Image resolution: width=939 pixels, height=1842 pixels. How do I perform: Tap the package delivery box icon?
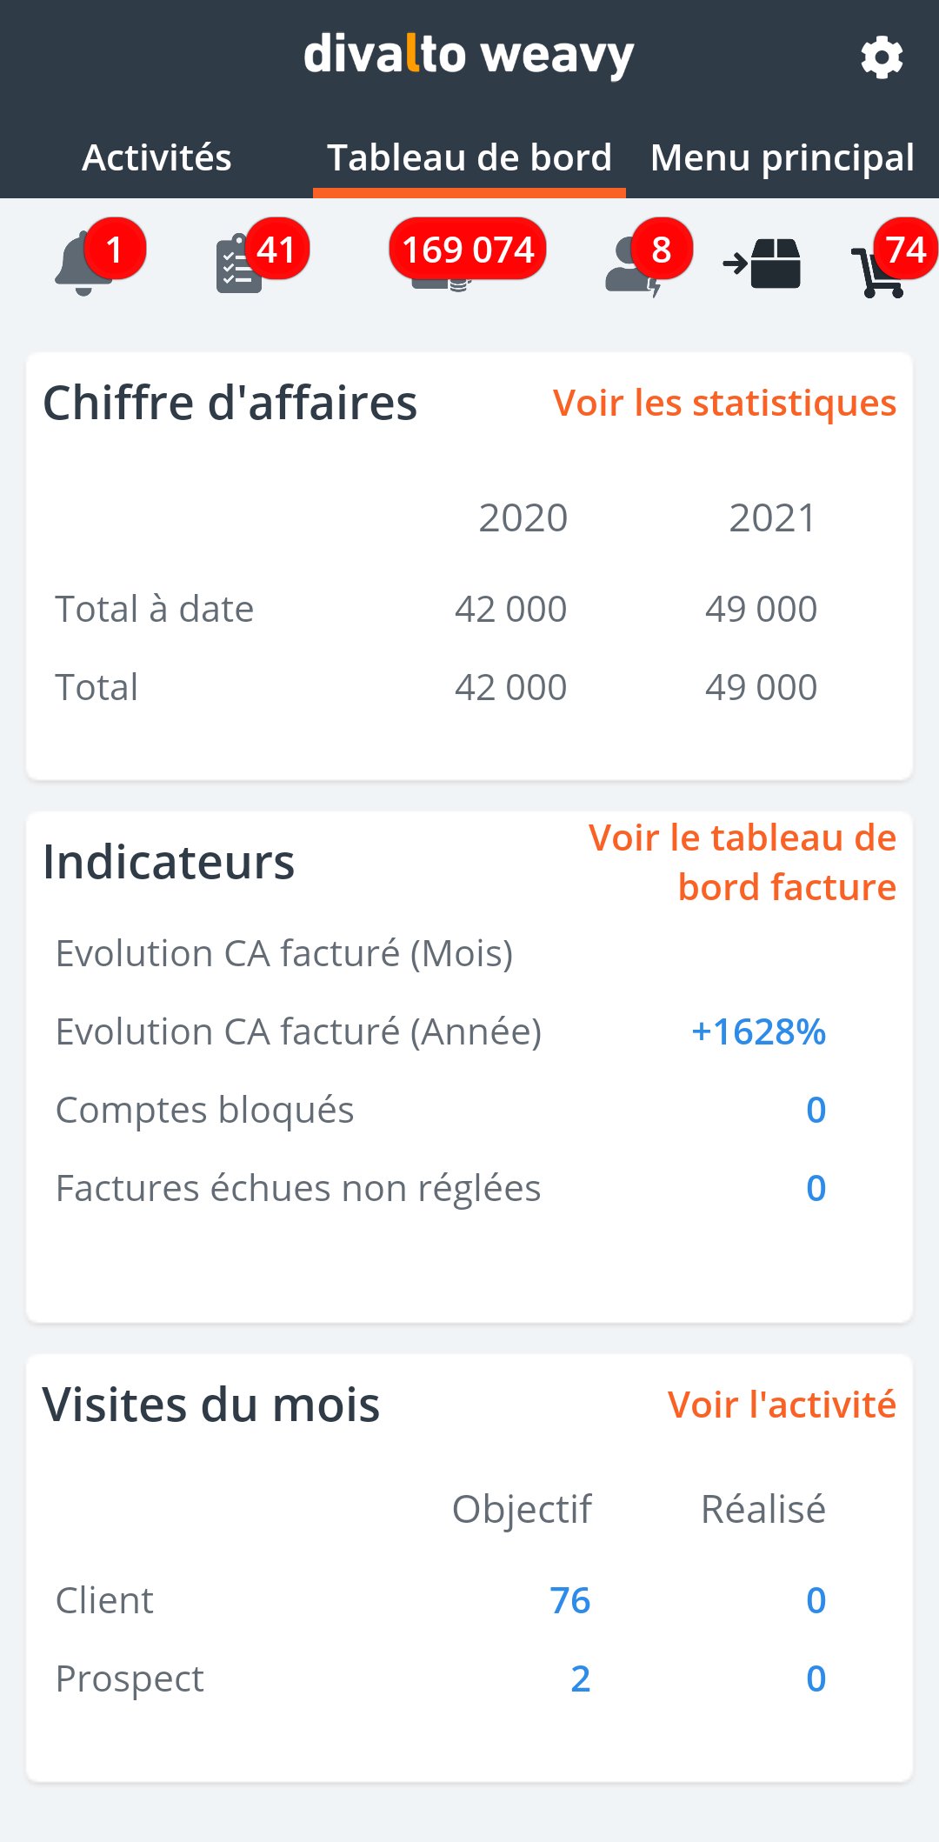[763, 263]
